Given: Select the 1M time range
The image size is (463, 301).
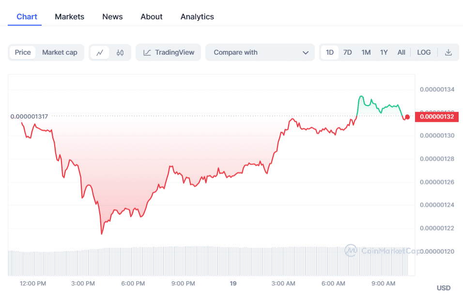Looking at the screenshot, I should (366, 53).
